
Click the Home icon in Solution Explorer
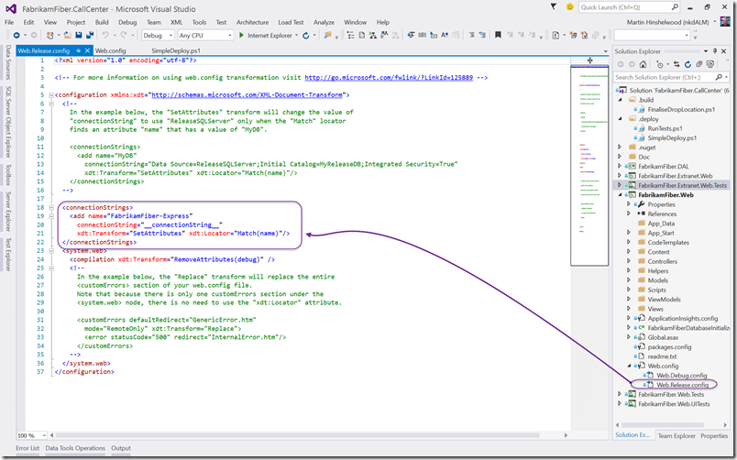click(643, 64)
